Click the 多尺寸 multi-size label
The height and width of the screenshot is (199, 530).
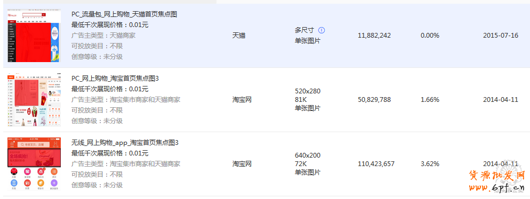[x=304, y=30]
